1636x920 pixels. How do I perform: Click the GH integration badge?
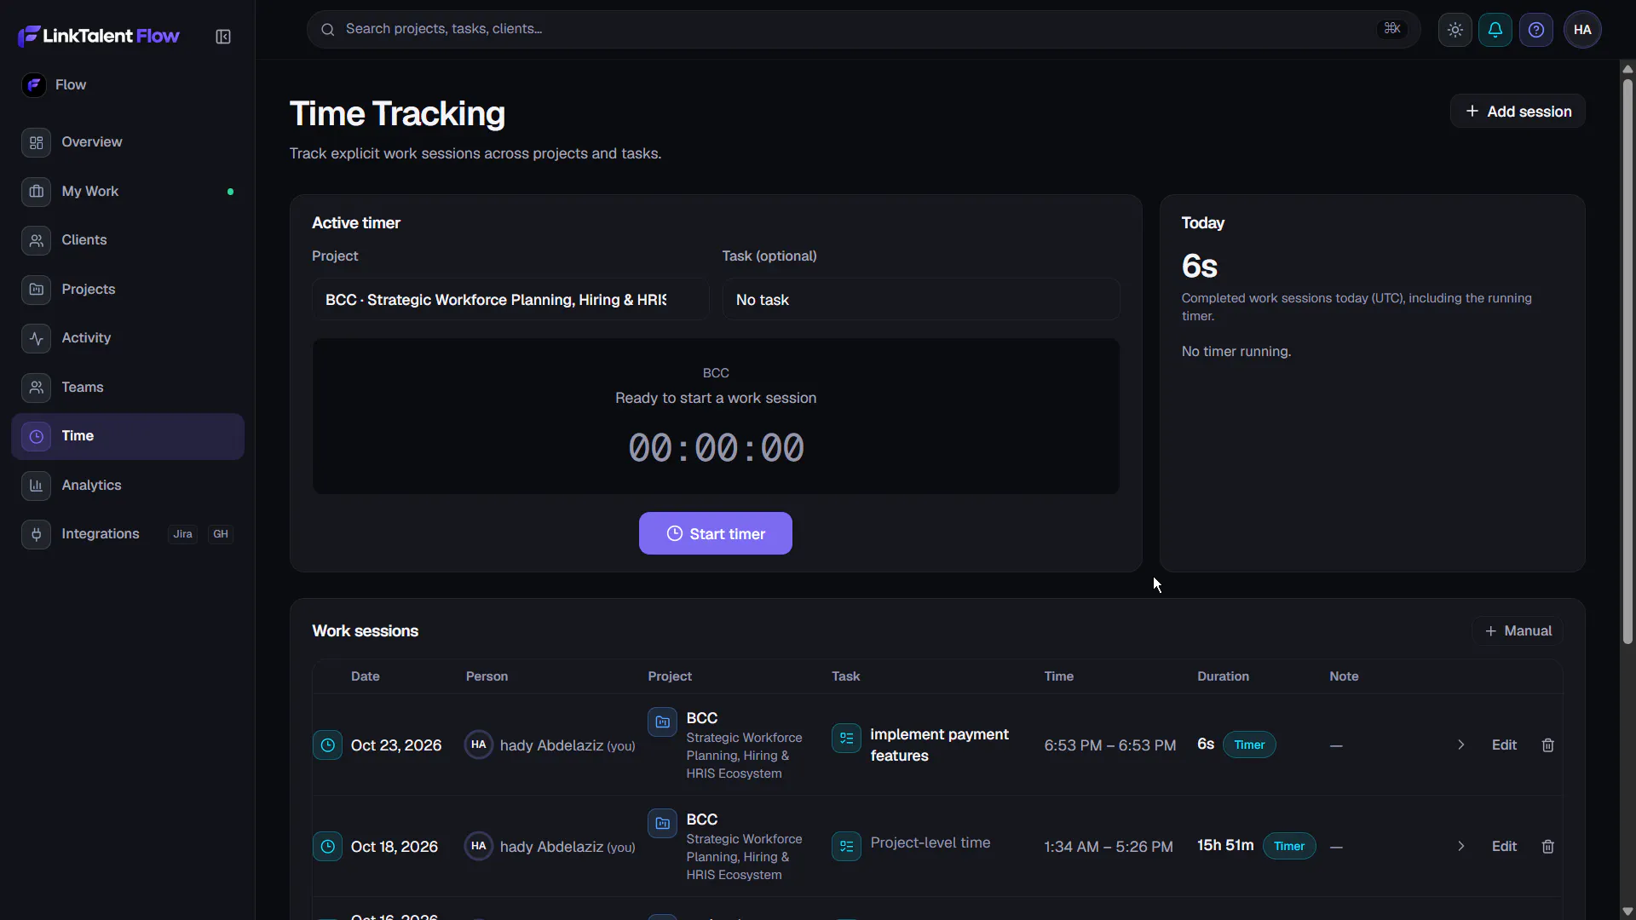221,534
